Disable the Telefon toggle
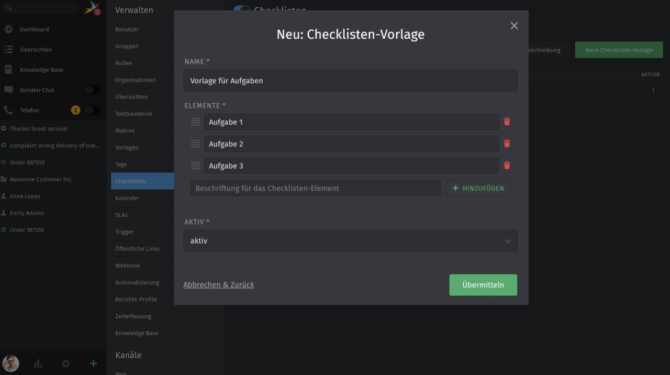Image resolution: width=670 pixels, height=375 pixels. coord(92,110)
